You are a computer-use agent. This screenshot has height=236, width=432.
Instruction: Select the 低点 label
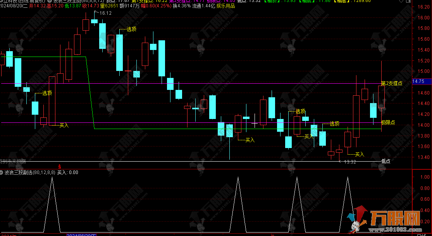(386, 161)
